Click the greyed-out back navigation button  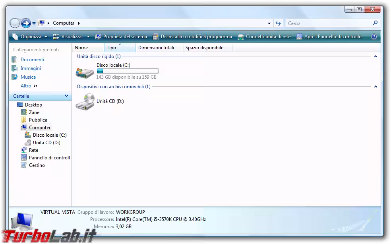pyautogui.click(x=15, y=23)
